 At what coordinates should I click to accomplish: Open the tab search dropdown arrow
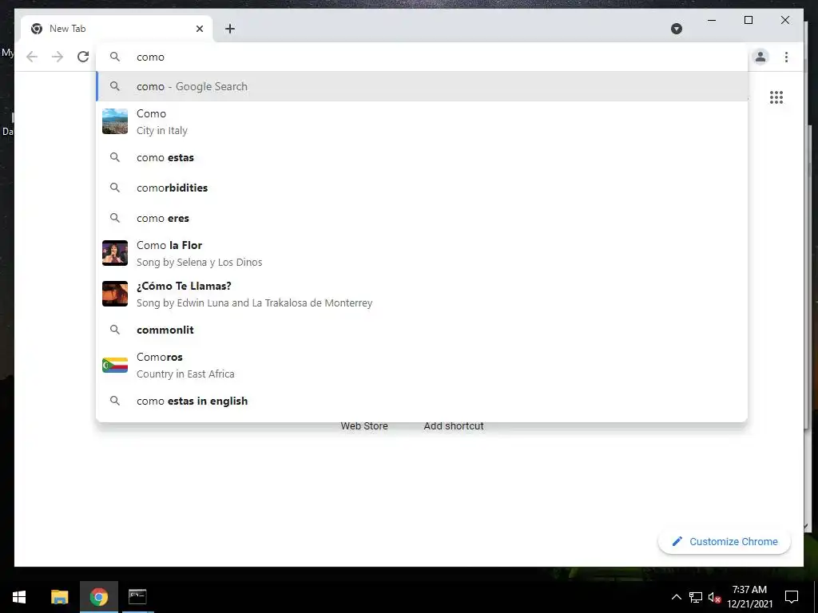pyautogui.click(x=676, y=29)
